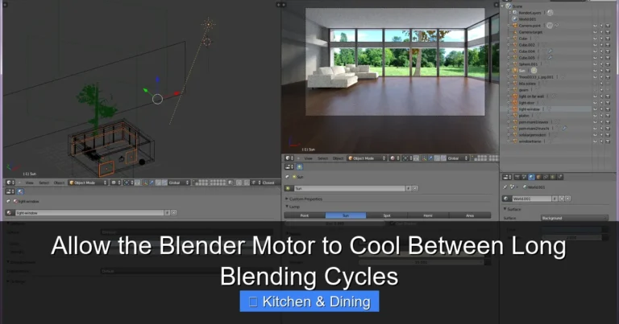Image resolution: width=619 pixels, height=324 pixels.
Task: Collapse the Lamp panel
Action: pos(293,207)
